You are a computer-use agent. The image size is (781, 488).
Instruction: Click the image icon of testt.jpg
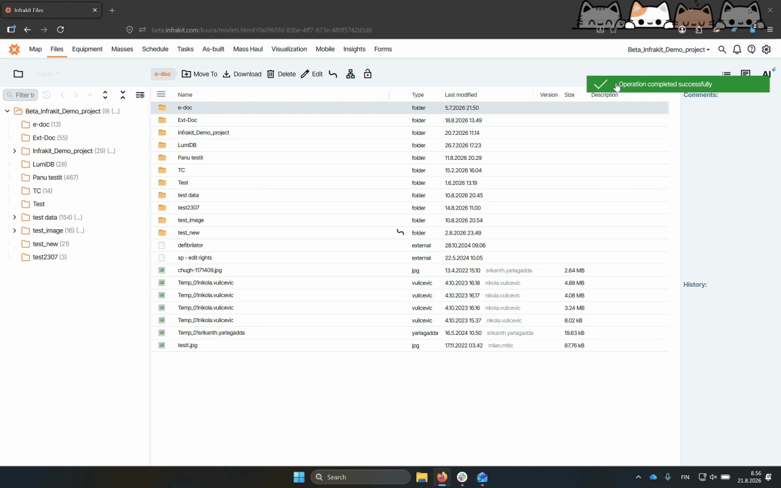[161, 345]
